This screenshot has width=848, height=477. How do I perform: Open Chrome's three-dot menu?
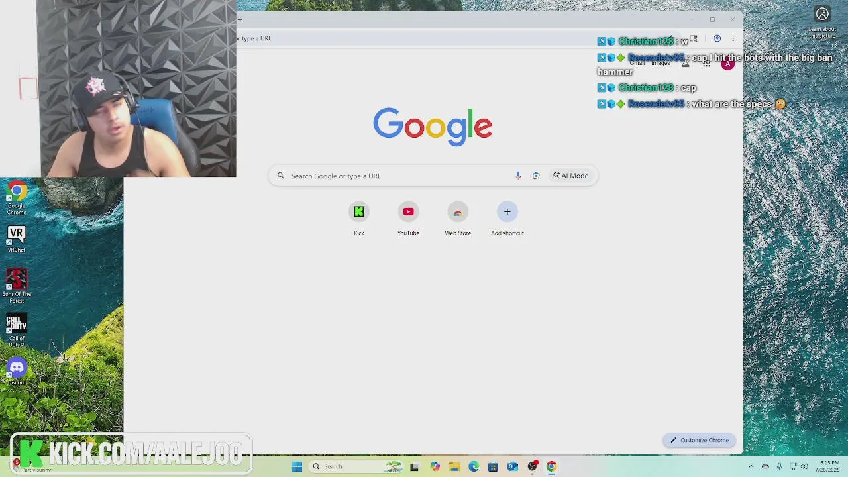[733, 38]
